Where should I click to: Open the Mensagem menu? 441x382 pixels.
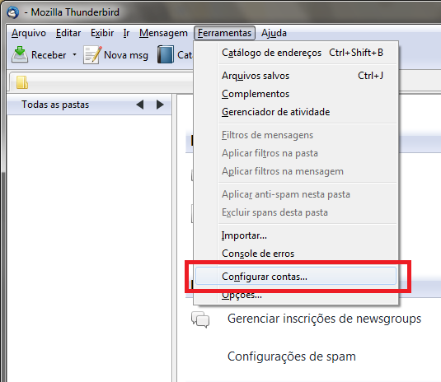coord(163,33)
